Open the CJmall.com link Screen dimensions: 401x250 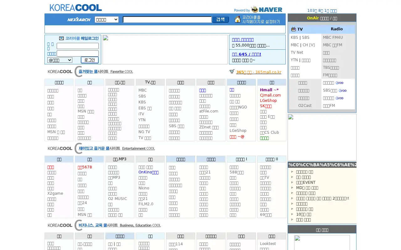[270, 95]
